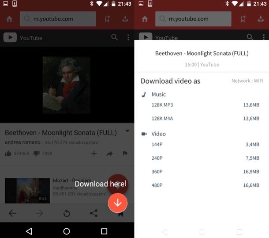Tap browser share icon in bottom bar

(93, 213)
